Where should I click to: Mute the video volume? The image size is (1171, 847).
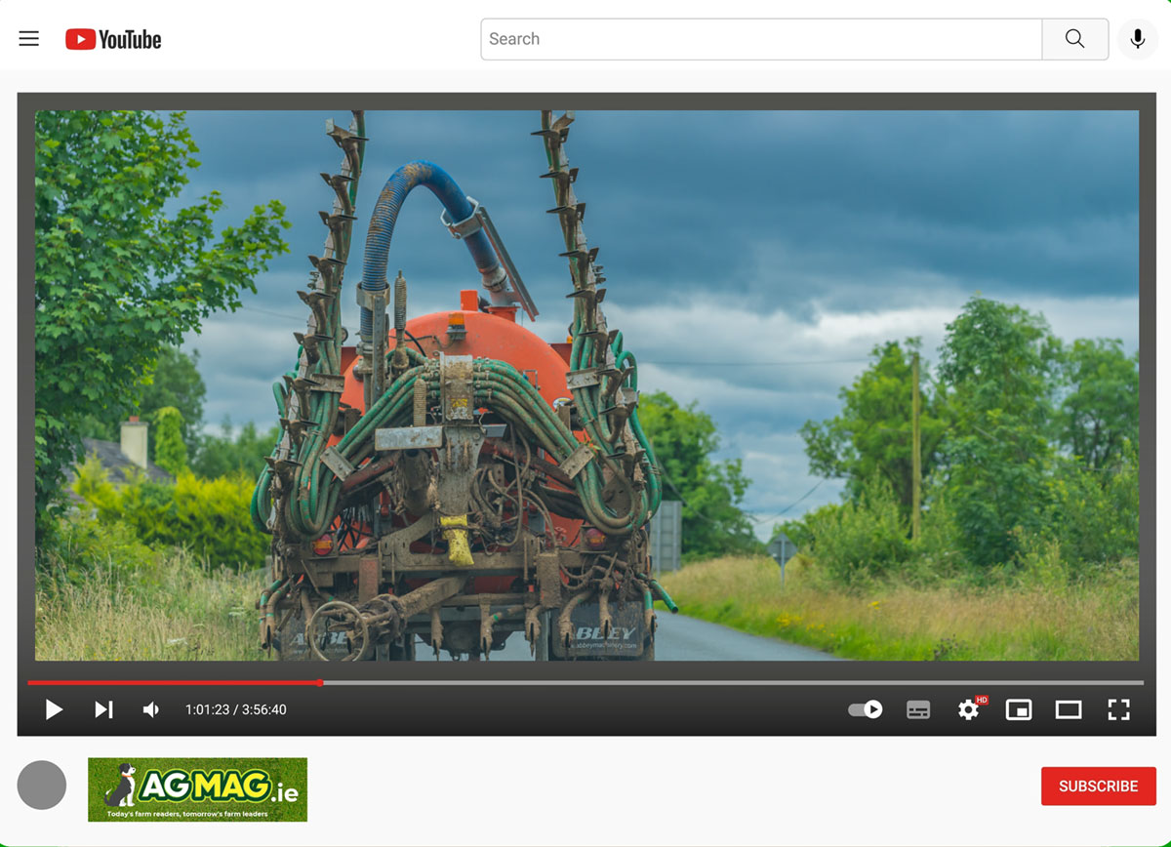[x=151, y=709]
